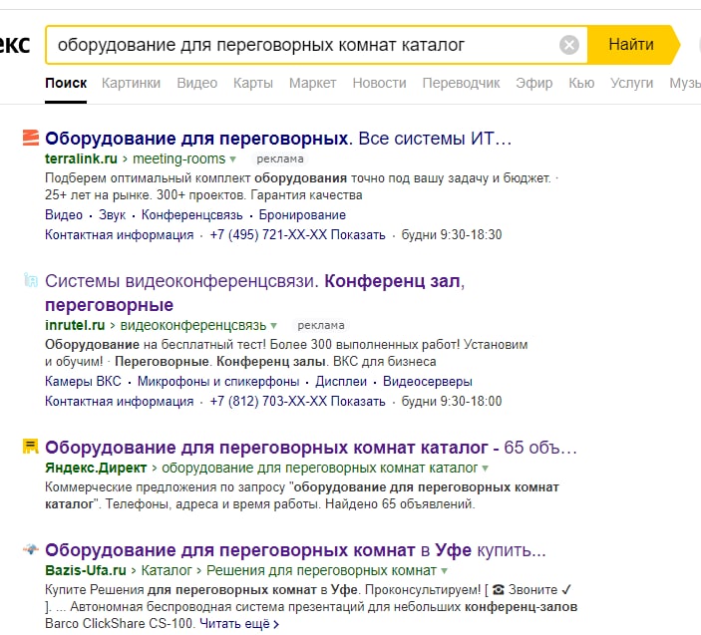The image size is (701, 635).
Task: Open the Видео search tab
Action: pyautogui.click(x=197, y=83)
